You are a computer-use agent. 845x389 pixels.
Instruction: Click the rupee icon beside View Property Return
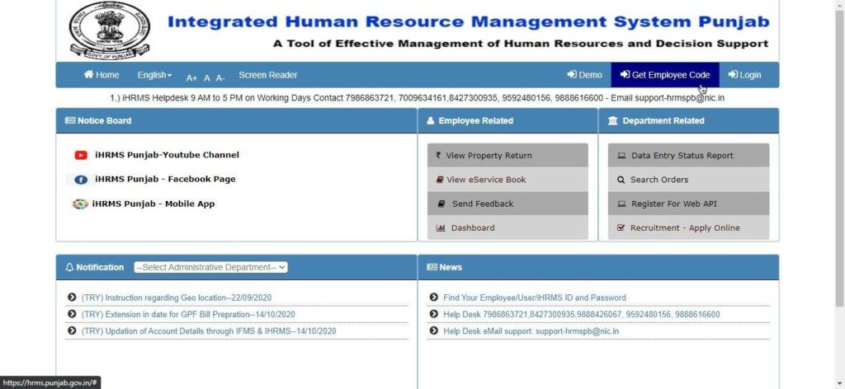click(438, 156)
